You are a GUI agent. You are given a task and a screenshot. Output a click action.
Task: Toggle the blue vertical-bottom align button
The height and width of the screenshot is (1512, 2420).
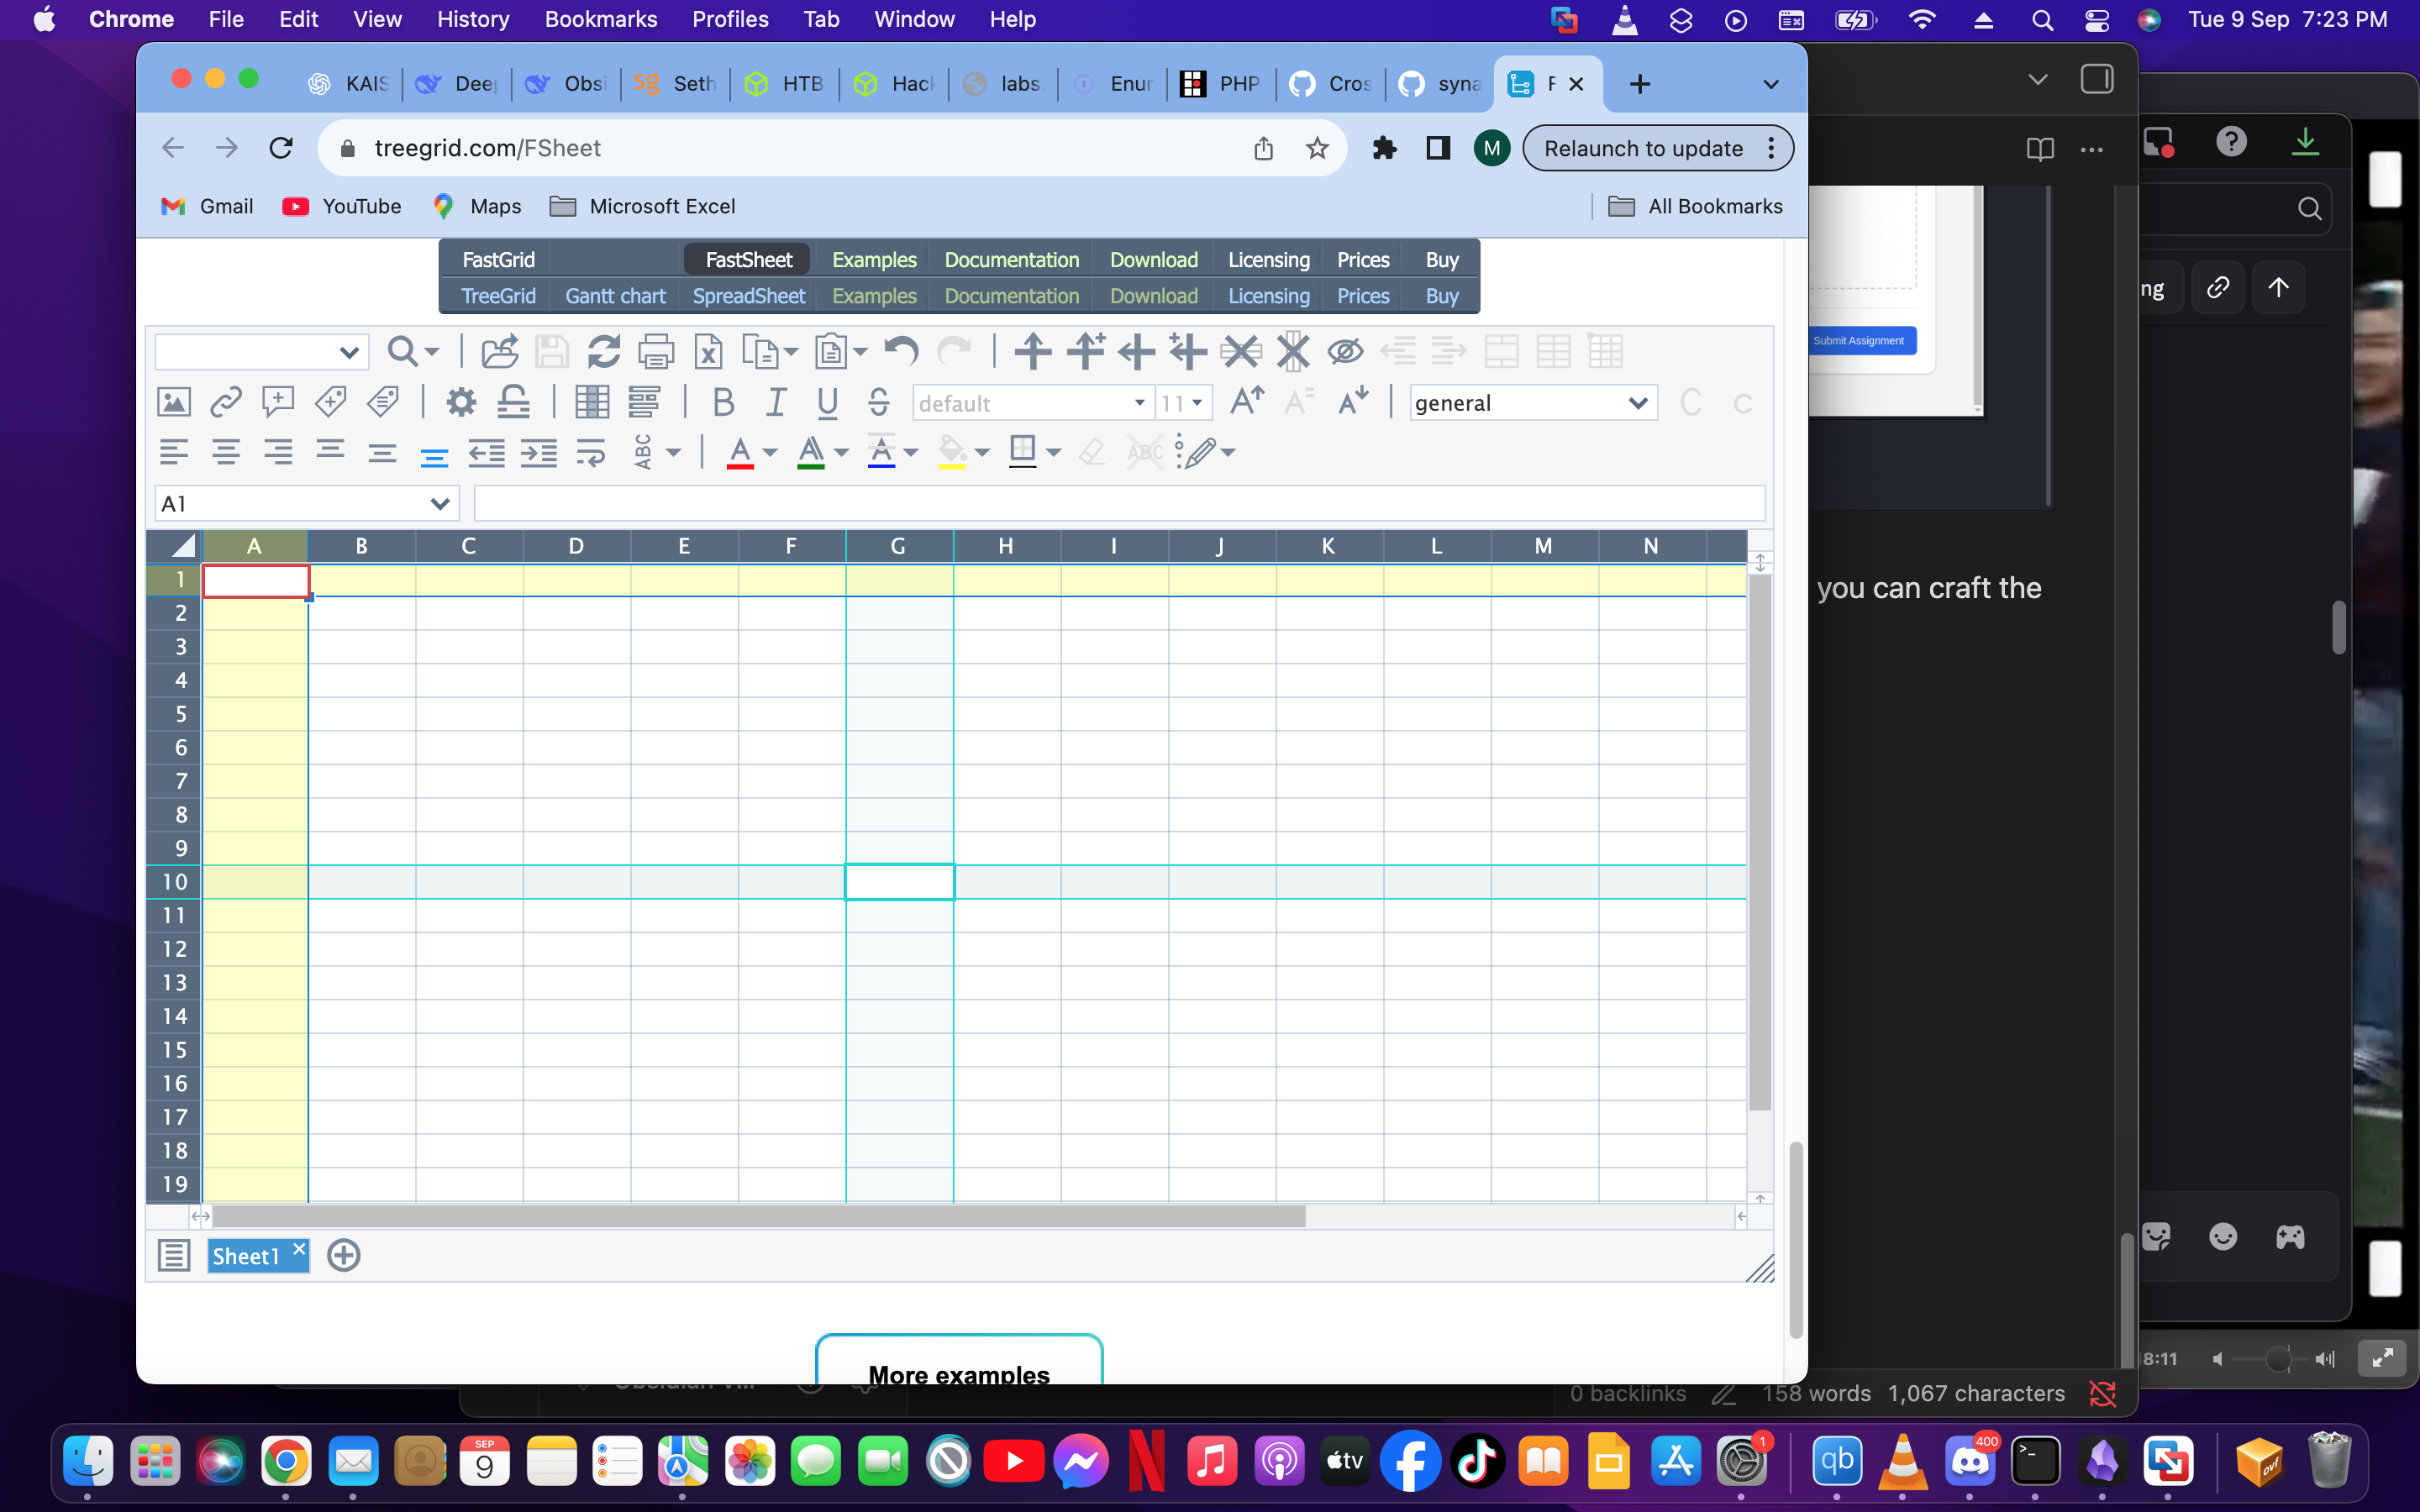pyautogui.click(x=434, y=456)
